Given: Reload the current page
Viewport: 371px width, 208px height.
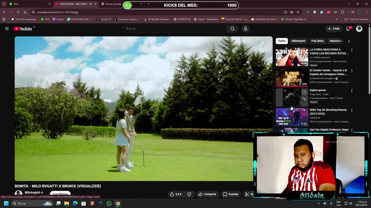Looking at the screenshot, I should coord(18,12).
